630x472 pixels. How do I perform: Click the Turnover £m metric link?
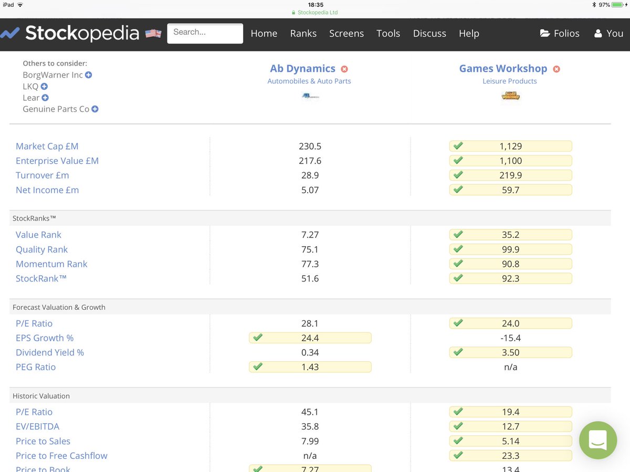point(43,175)
